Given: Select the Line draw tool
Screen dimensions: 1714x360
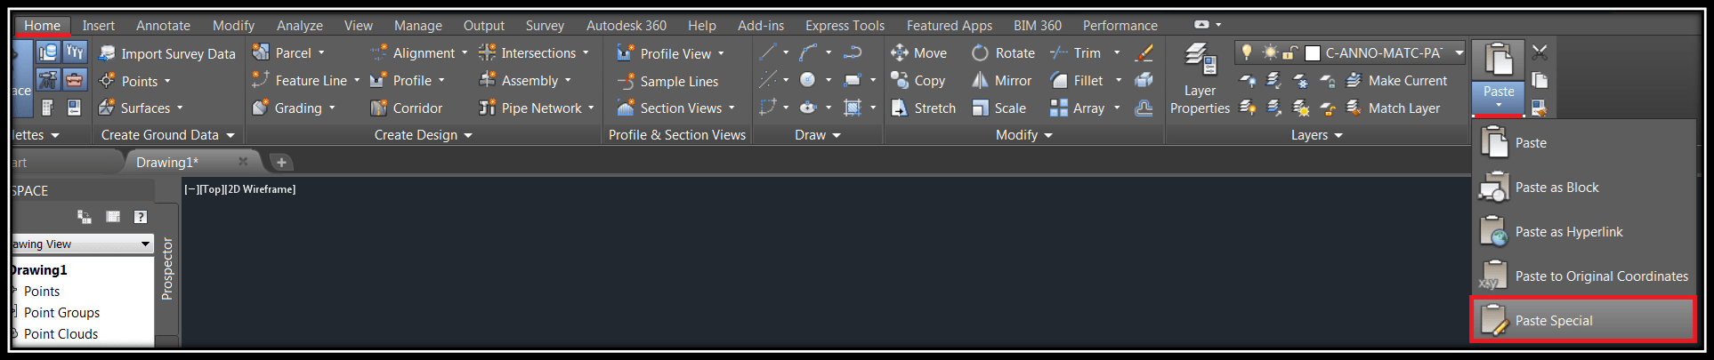Looking at the screenshot, I should (x=768, y=52).
